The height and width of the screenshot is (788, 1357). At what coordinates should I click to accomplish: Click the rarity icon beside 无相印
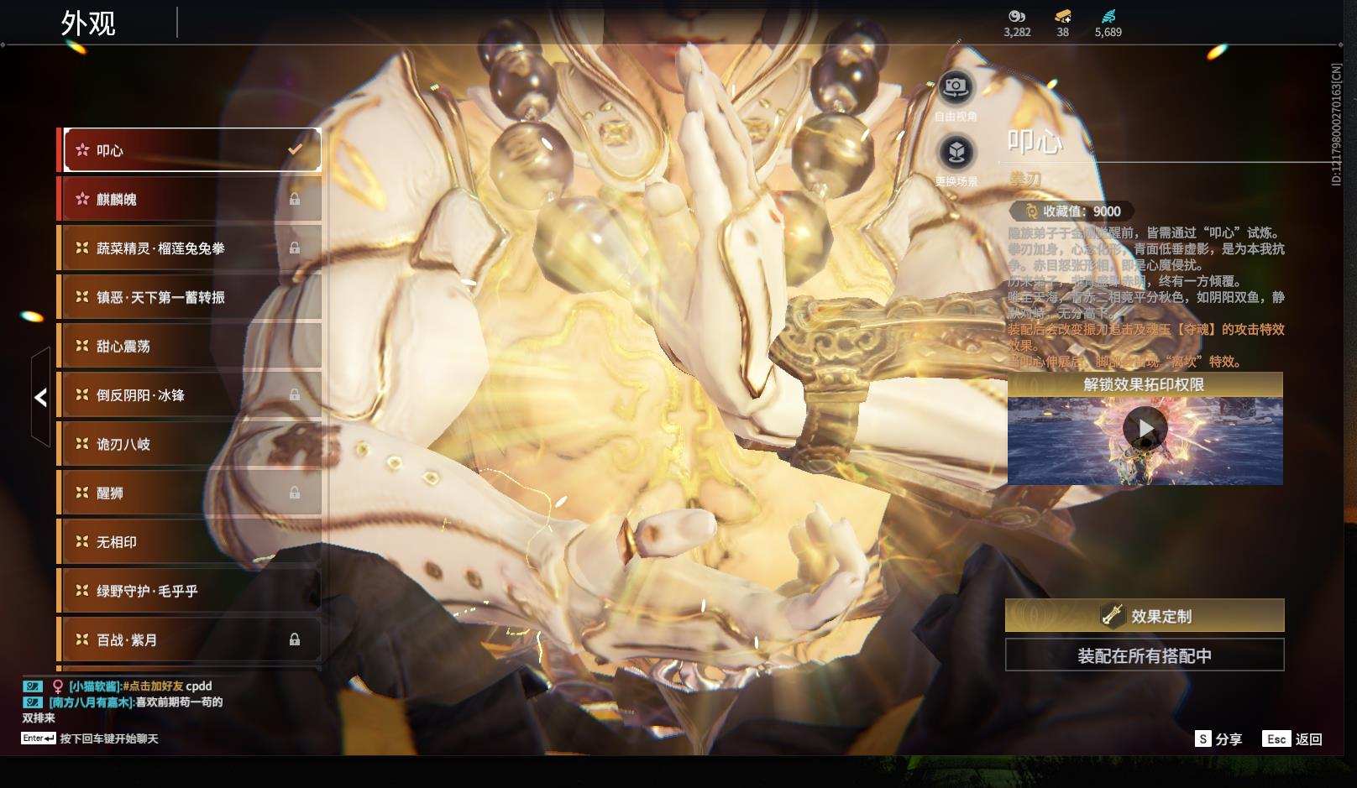pos(82,541)
